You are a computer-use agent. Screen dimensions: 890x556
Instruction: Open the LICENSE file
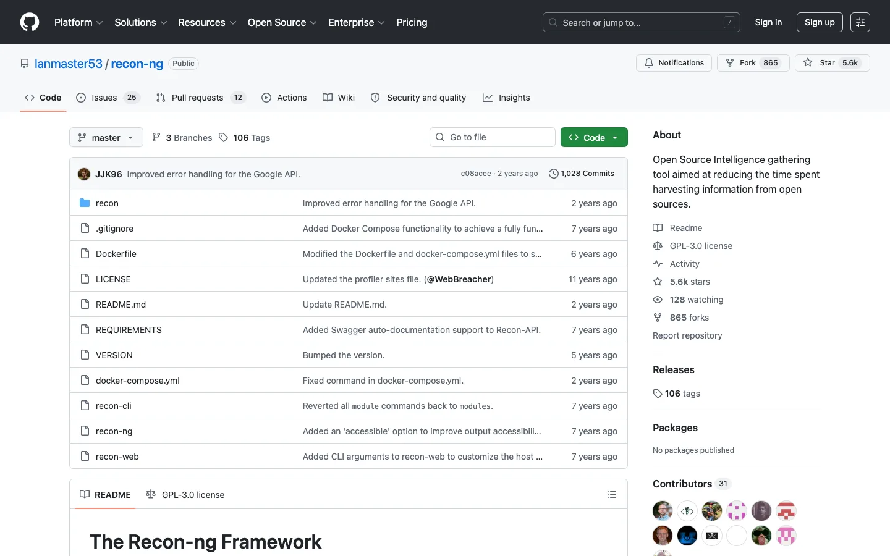click(113, 279)
